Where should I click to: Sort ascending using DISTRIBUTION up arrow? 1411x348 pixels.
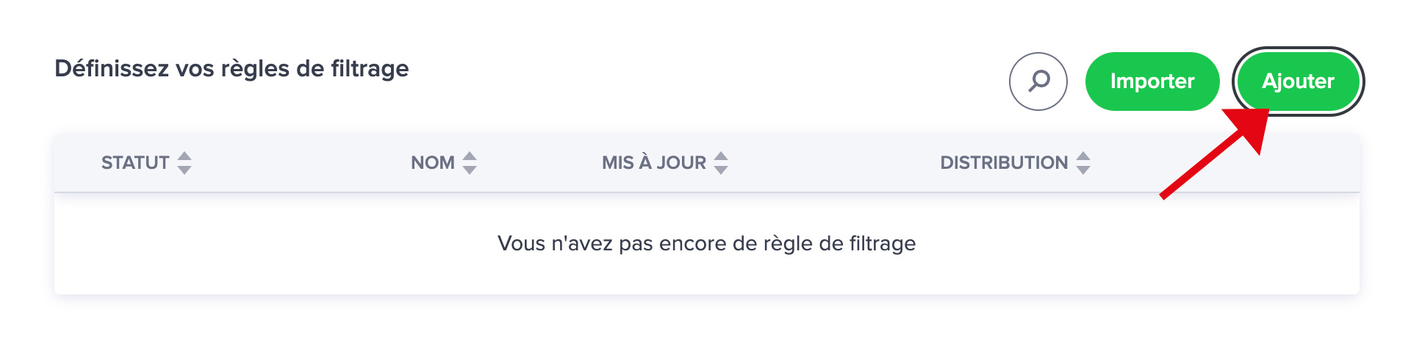[x=1083, y=156]
